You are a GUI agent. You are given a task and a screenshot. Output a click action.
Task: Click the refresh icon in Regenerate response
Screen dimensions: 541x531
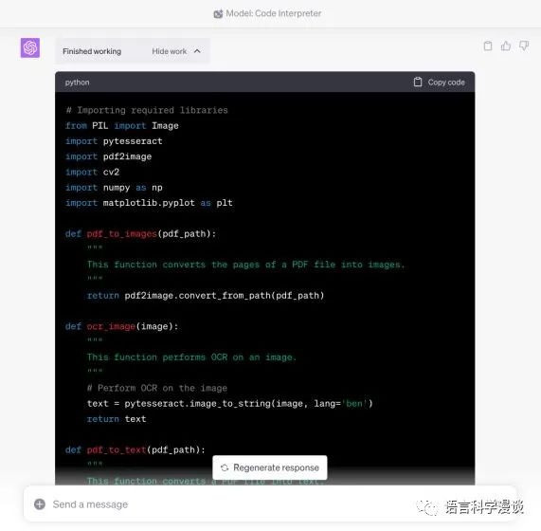pos(225,467)
